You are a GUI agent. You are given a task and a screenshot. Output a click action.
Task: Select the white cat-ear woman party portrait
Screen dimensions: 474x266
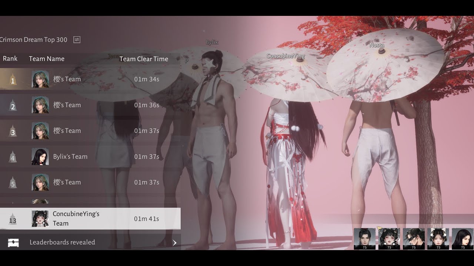coord(438,239)
